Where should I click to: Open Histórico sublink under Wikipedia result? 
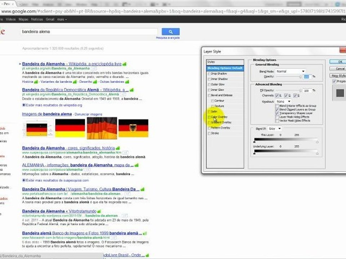(28, 82)
